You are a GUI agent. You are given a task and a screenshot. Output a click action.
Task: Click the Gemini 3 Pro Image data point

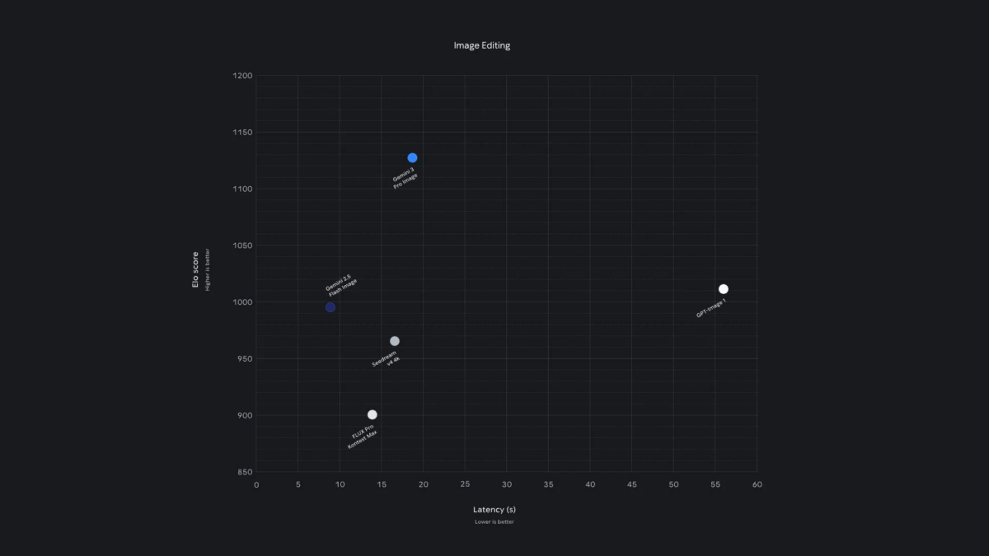point(412,157)
